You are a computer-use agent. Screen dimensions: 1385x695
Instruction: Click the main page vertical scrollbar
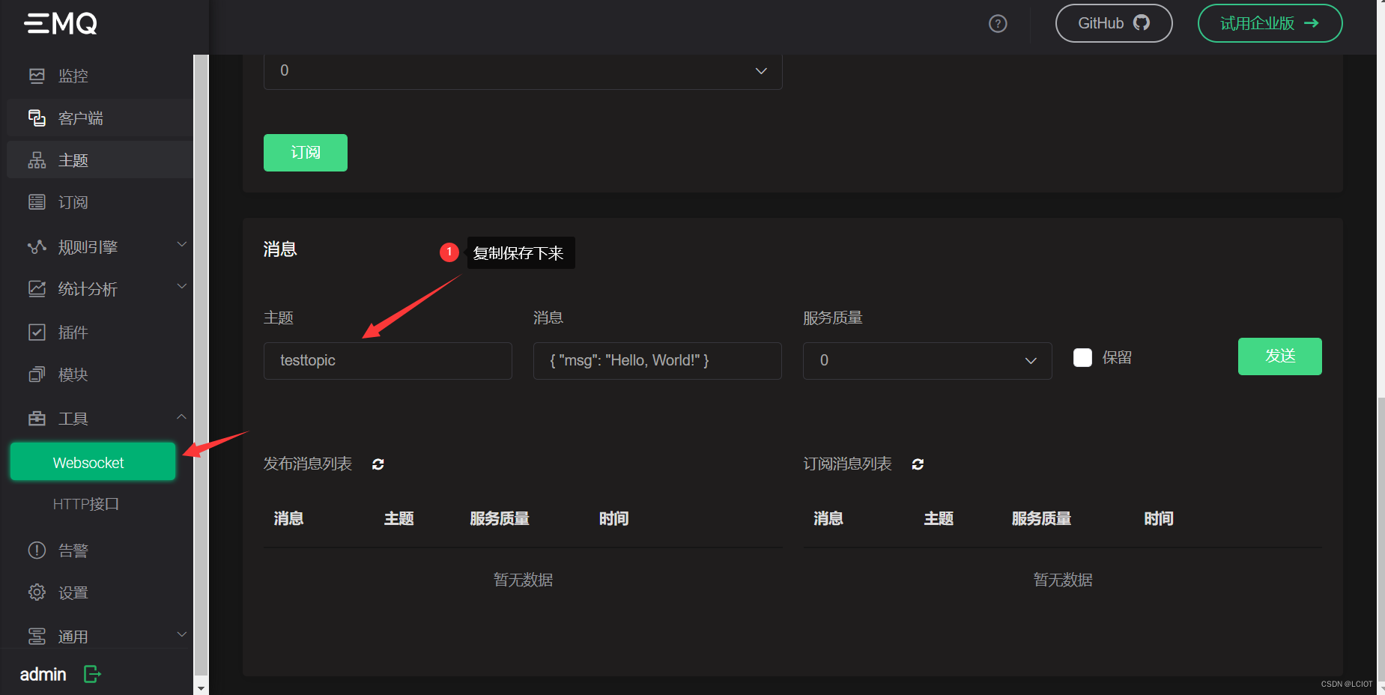click(1381, 539)
